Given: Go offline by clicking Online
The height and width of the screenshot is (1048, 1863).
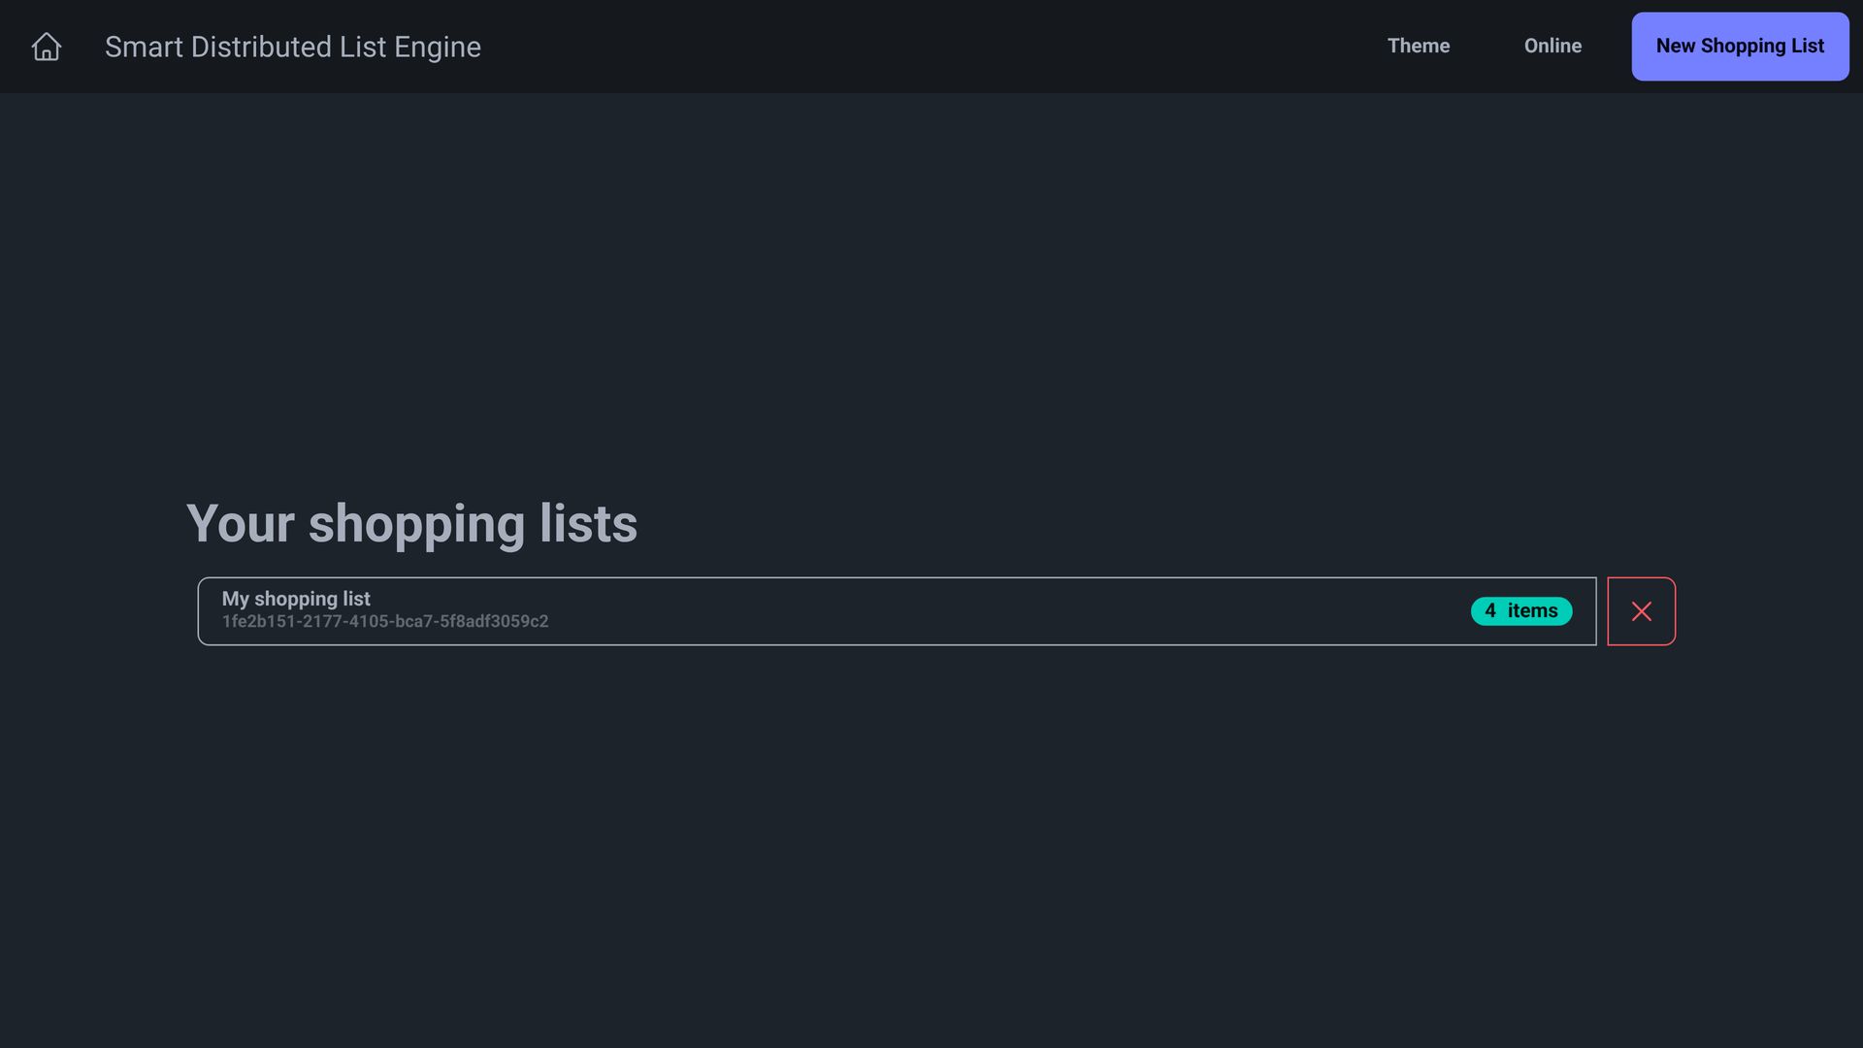Looking at the screenshot, I should click(1552, 47).
